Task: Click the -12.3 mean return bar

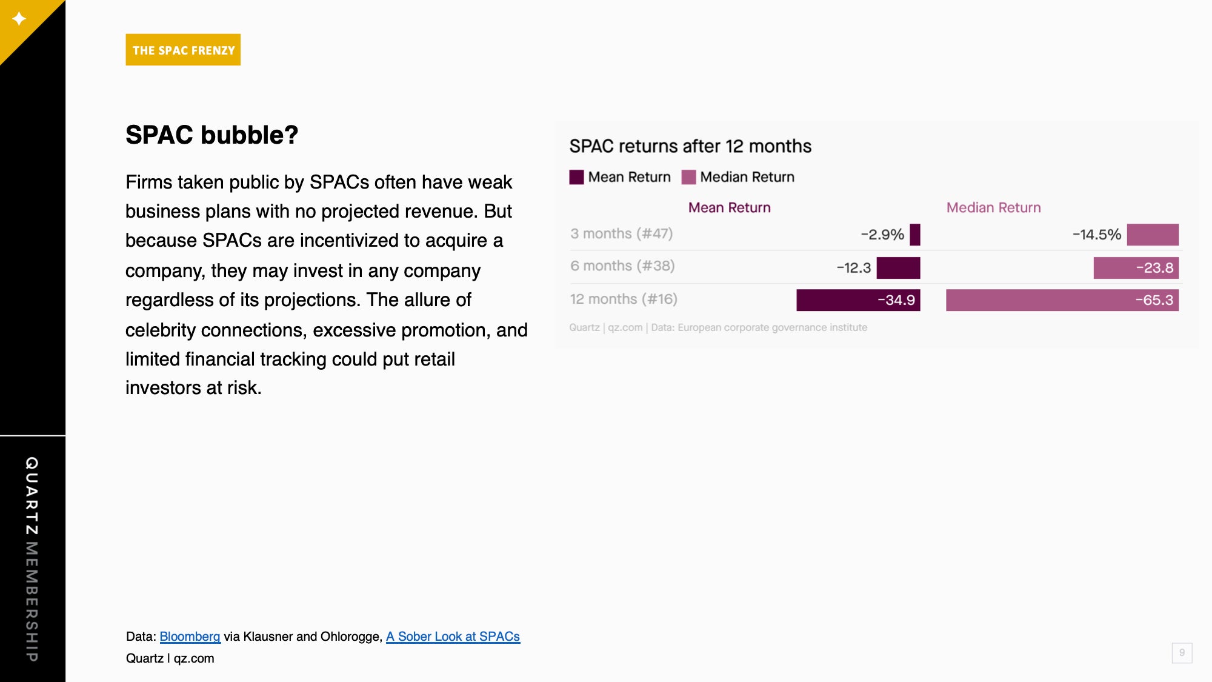Action: [x=898, y=268]
